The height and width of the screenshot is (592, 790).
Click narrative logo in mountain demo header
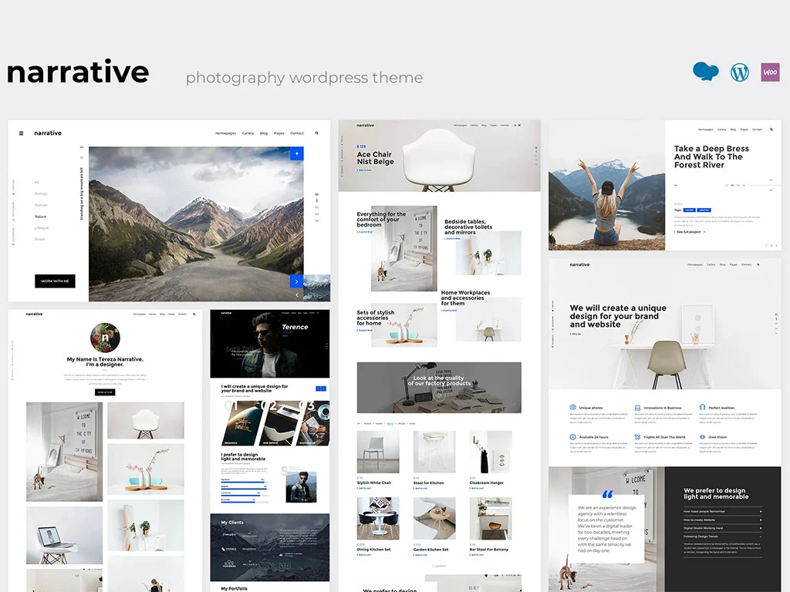(48, 133)
